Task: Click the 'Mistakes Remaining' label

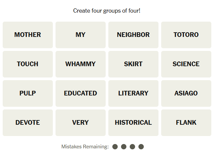Action: [85, 147]
